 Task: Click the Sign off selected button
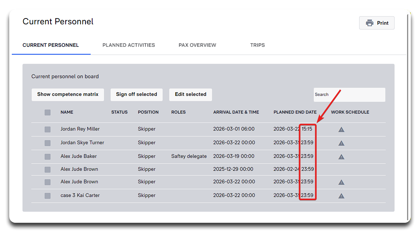(136, 94)
